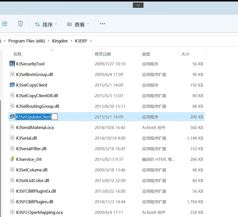Image resolution: width=238 pixels, height=217 pixels.
Task: Sort by 类型 column header
Action: (146, 54)
